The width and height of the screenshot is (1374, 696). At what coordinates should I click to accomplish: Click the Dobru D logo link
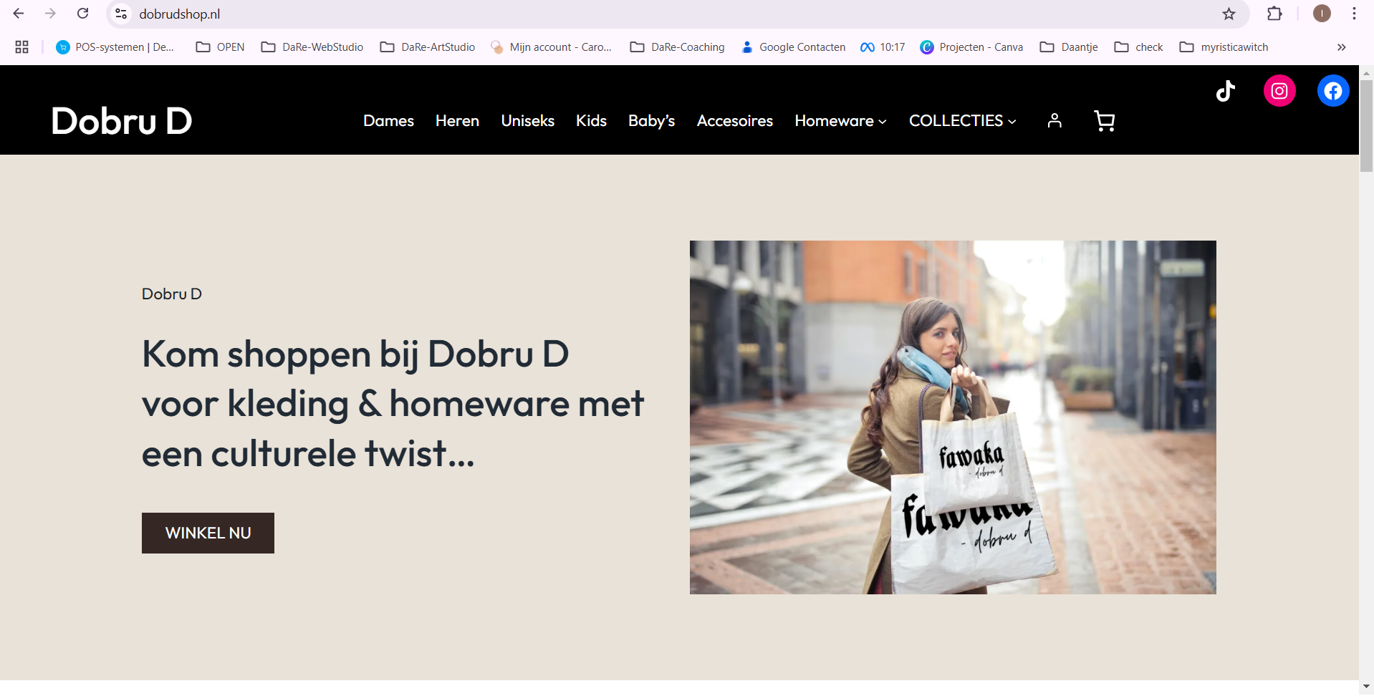122,121
